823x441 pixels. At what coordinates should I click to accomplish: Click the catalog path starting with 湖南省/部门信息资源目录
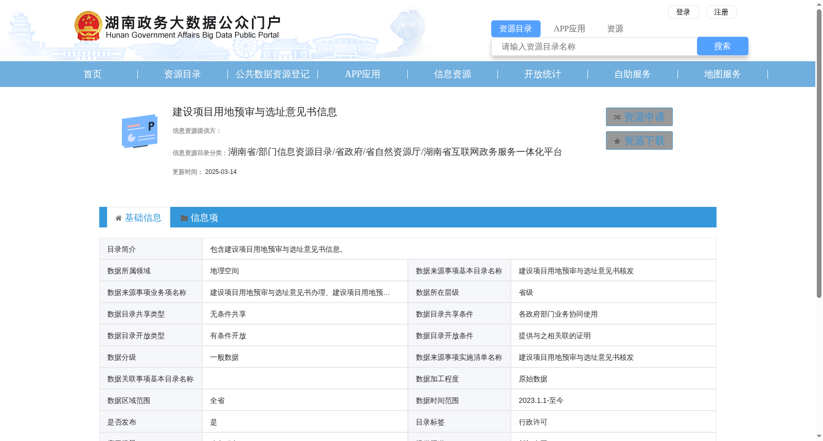coord(395,152)
